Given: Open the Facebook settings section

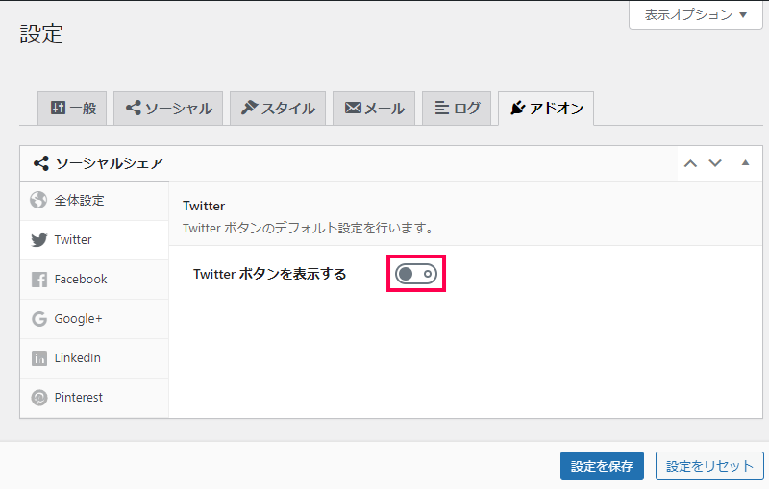Looking at the screenshot, I should coord(94,280).
